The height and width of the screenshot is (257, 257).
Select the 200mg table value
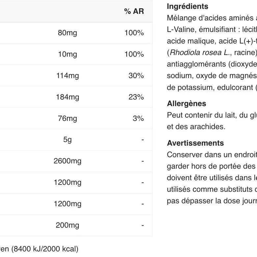[x=68, y=225]
